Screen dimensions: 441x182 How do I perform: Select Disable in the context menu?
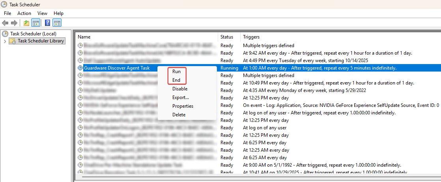click(x=180, y=89)
